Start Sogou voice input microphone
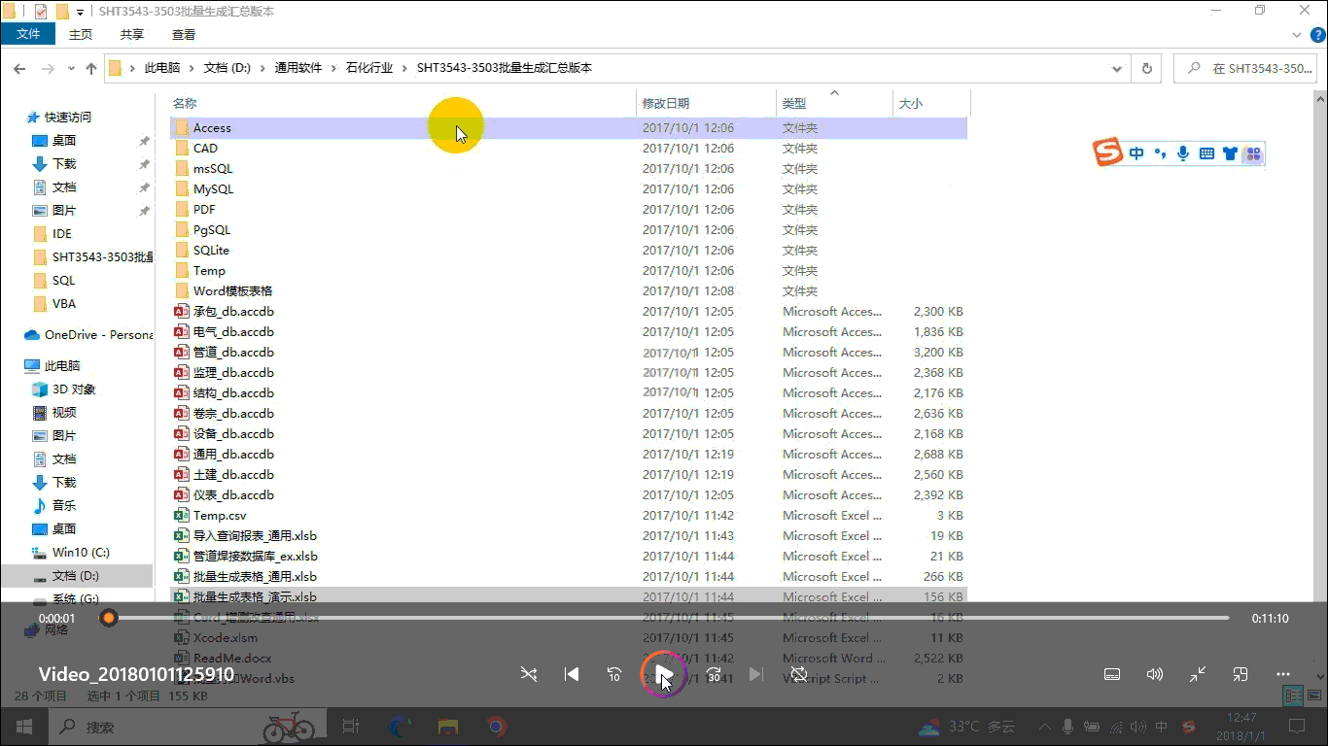The image size is (1328, 746). click(x=1183, y=153)
